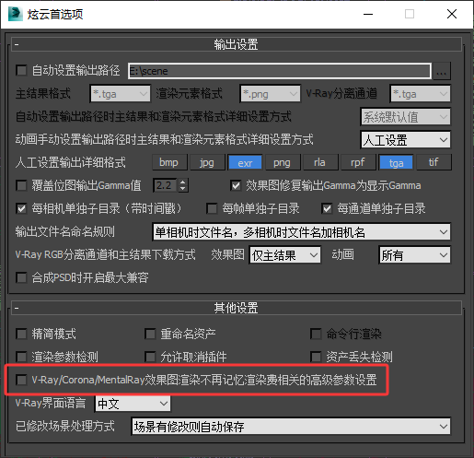The width and height of the screenshot is (474, 458).
Task: Decrease Gamma value with down spinner arrow
Action: (x=183, y=189)
